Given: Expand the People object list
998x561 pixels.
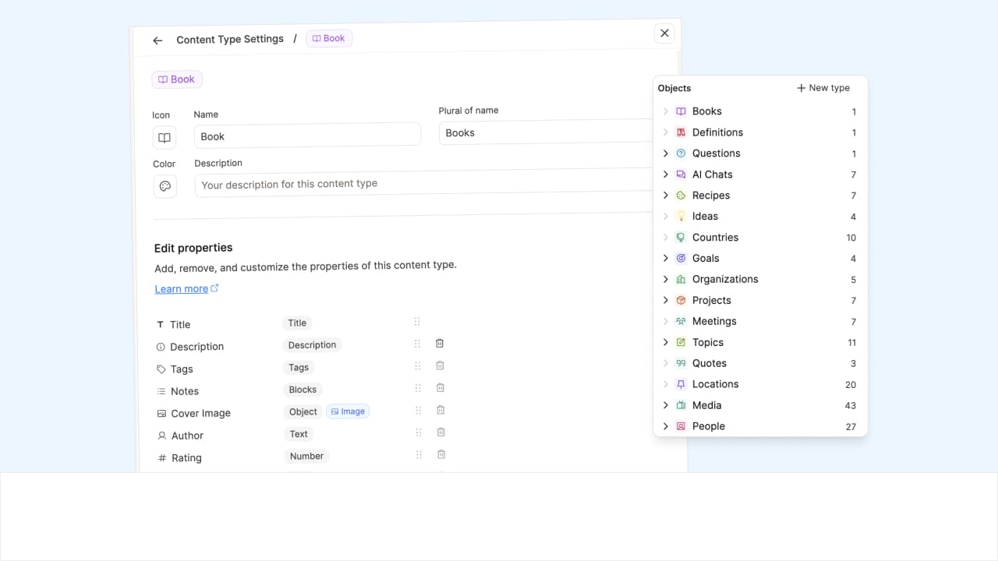Looking at the screenshot, I should [666, 426].
